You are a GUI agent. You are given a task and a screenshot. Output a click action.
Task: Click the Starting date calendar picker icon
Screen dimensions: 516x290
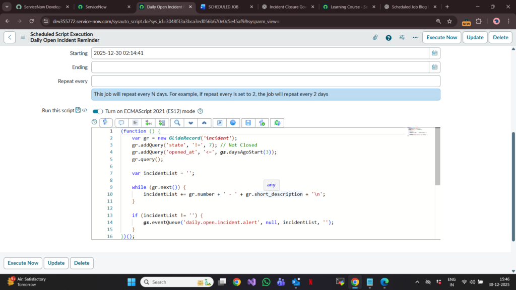coord(435,53)
